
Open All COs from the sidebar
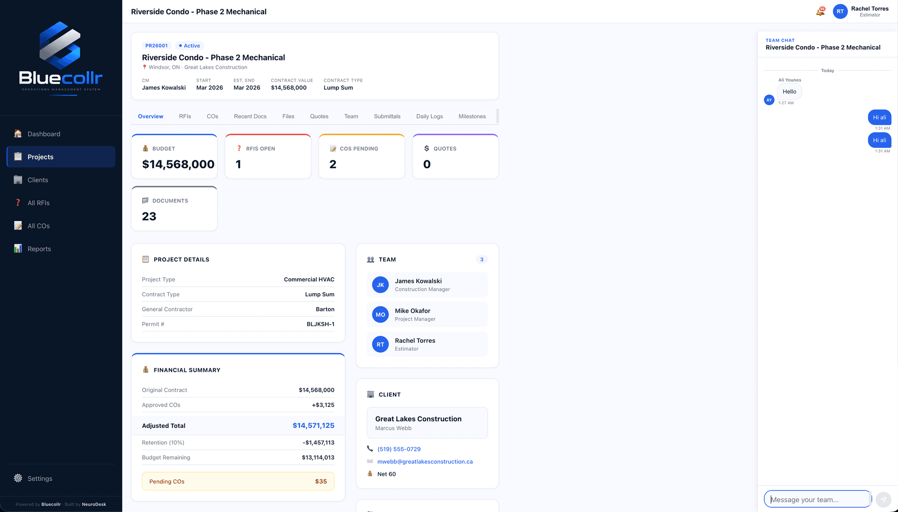coord(38,225)
